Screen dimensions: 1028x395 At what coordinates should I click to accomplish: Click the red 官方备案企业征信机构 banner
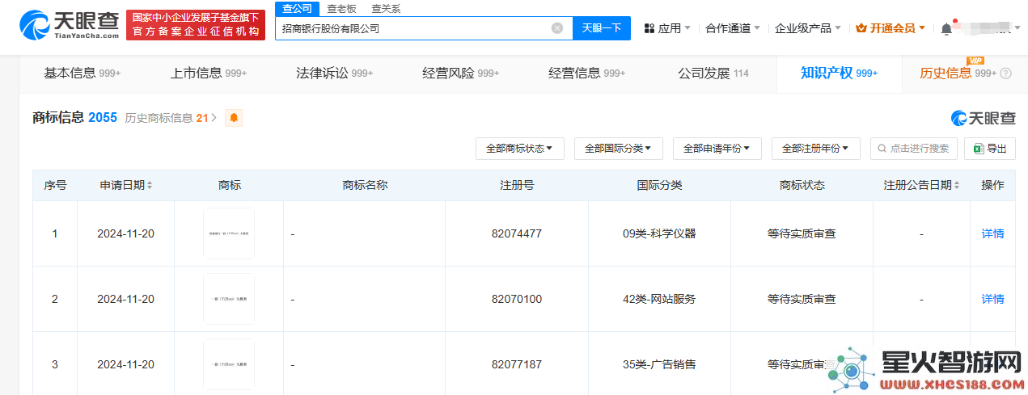[196, 25]
